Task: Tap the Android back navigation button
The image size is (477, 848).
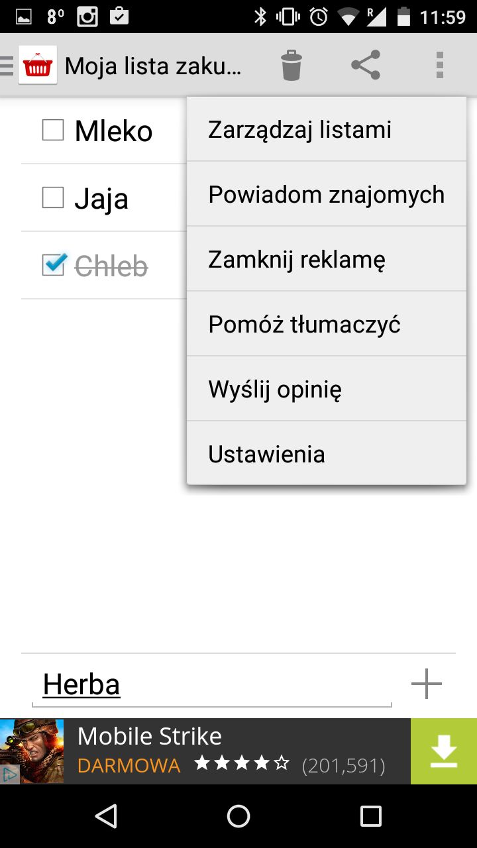Action: 106,816
